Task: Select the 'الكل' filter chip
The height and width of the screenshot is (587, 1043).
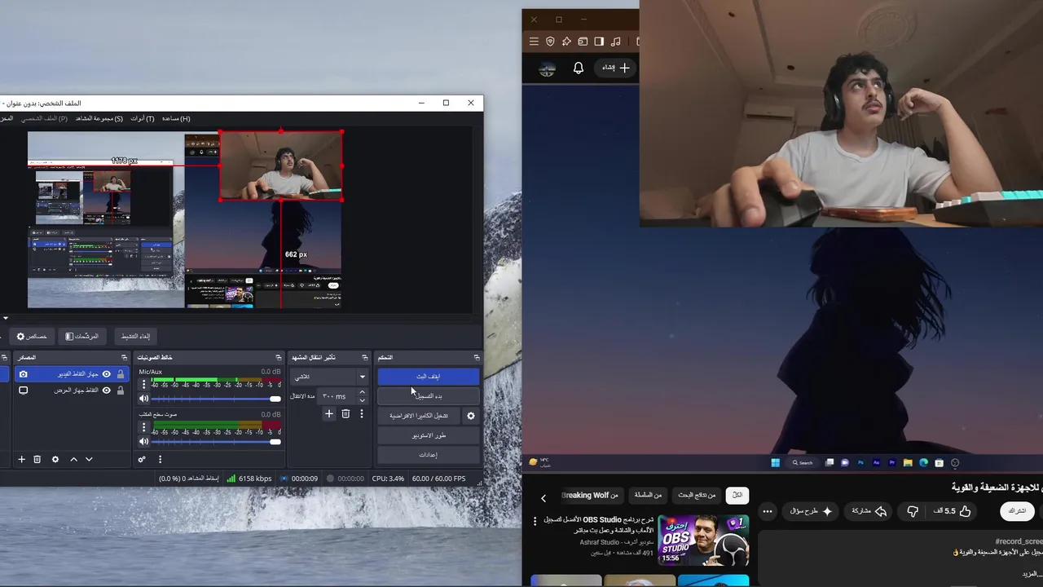Action: point(737,495)
